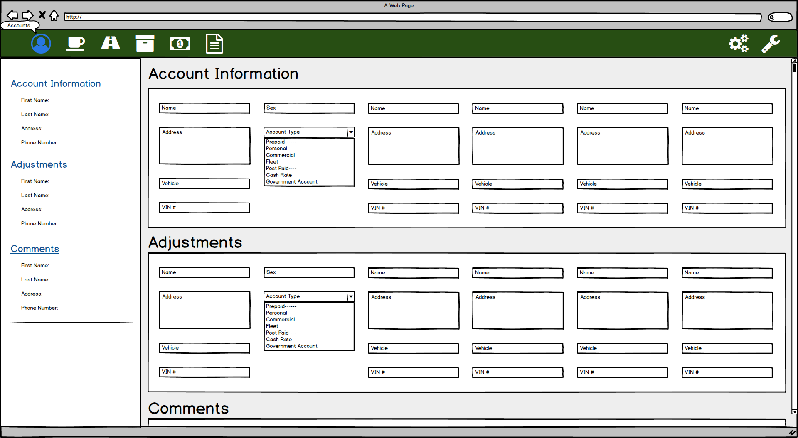Select Personal in Adjustments type list
798x438 pixels.
point(276,313)
